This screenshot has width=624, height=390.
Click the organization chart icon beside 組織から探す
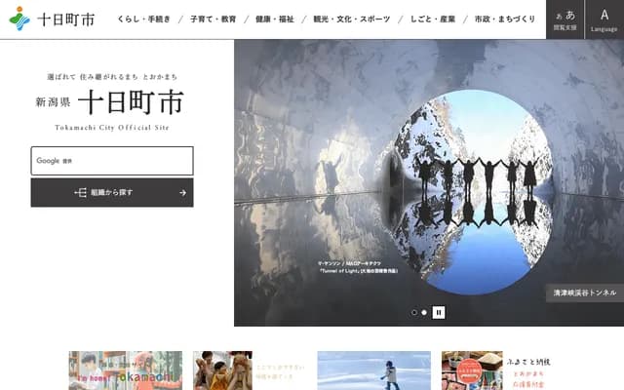pyautogui.click(x=81, y=193)
